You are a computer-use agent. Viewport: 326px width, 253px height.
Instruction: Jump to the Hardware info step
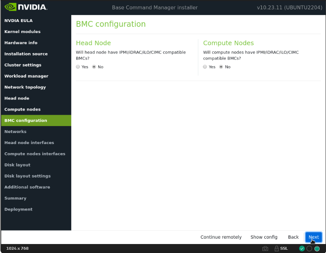tap(21, 43)
